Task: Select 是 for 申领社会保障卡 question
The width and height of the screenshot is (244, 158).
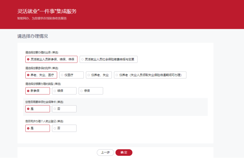Action: click(38, 109)
